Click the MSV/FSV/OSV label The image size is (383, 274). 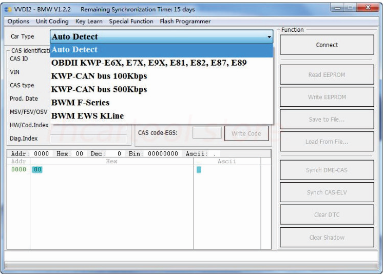pos(29,112)
